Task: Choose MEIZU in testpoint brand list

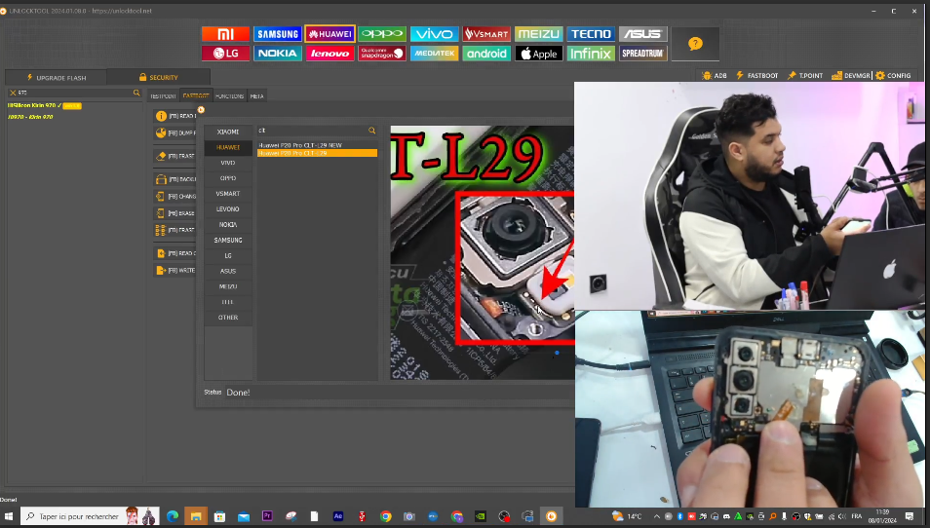Action: [228, 286]
